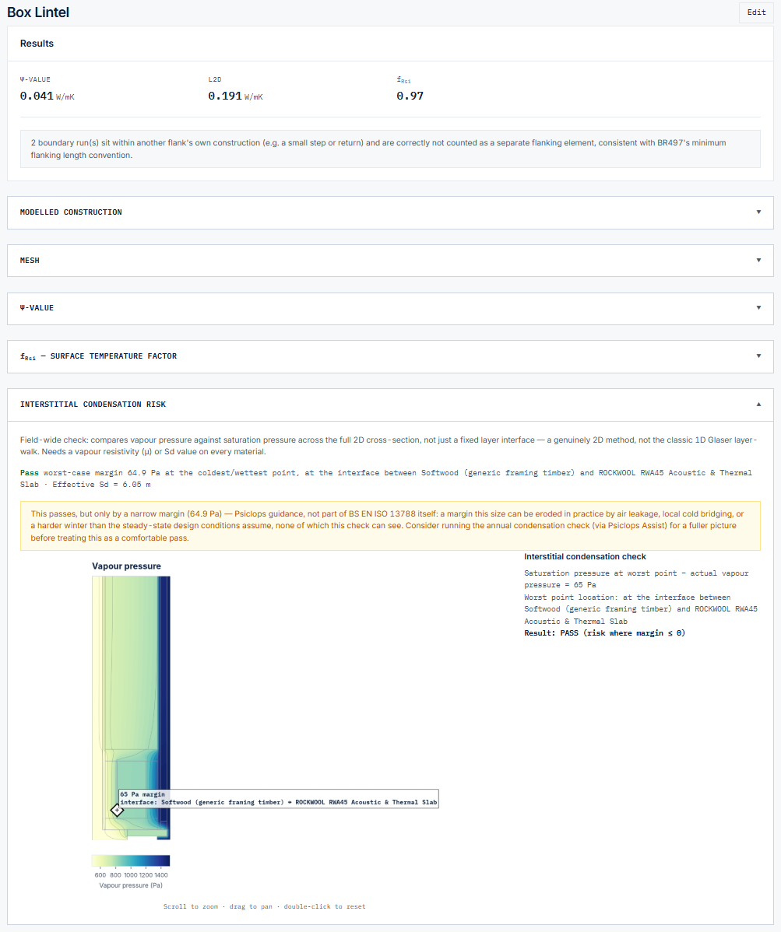Image resolution: width=781 pixels, height=932 pixels.
Task: Expand the Mesh section
Action: [390, 261]
